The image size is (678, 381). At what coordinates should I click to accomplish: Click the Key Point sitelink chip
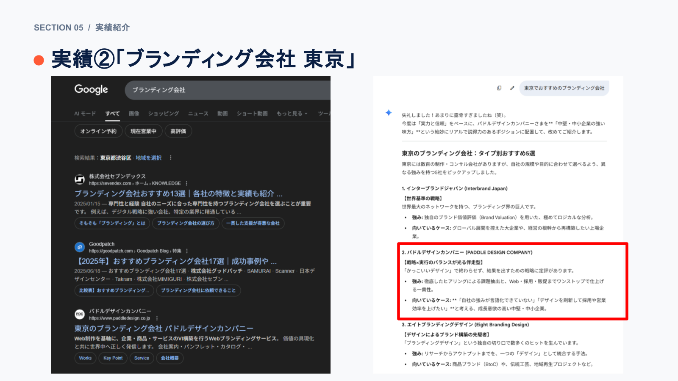[x=113, y=358]
